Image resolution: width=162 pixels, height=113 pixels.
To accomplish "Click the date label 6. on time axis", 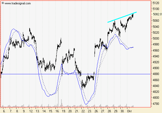I will click(4, 111).
